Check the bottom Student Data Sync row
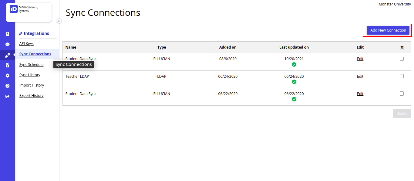Viewport: 414px width, 181px height. (402, 94)
